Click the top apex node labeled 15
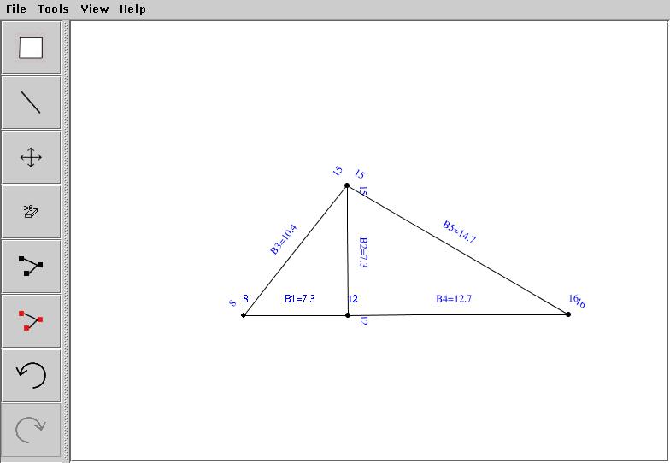The width and height of the screenshot is (670, 463). (x=347, y=185)
